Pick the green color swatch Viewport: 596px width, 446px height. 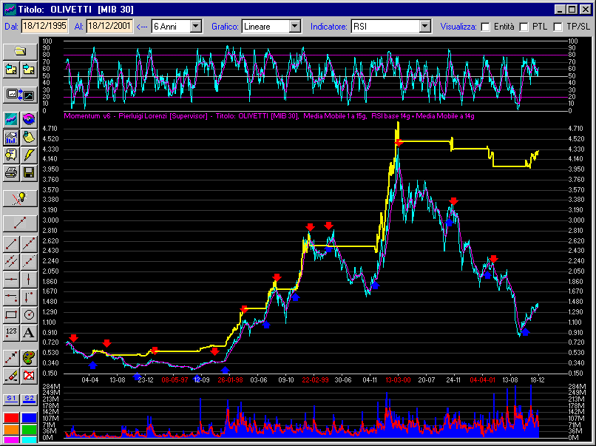click(29, 430)
